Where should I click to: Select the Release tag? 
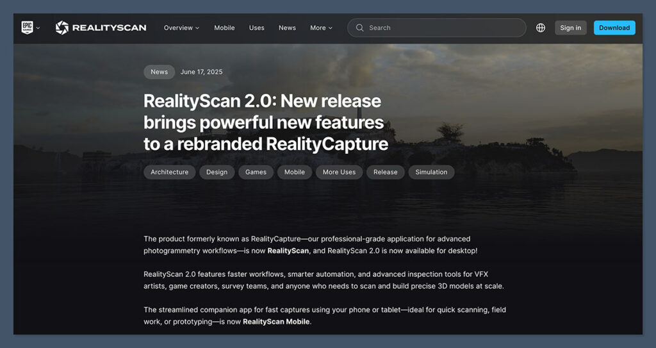(385, 172)
